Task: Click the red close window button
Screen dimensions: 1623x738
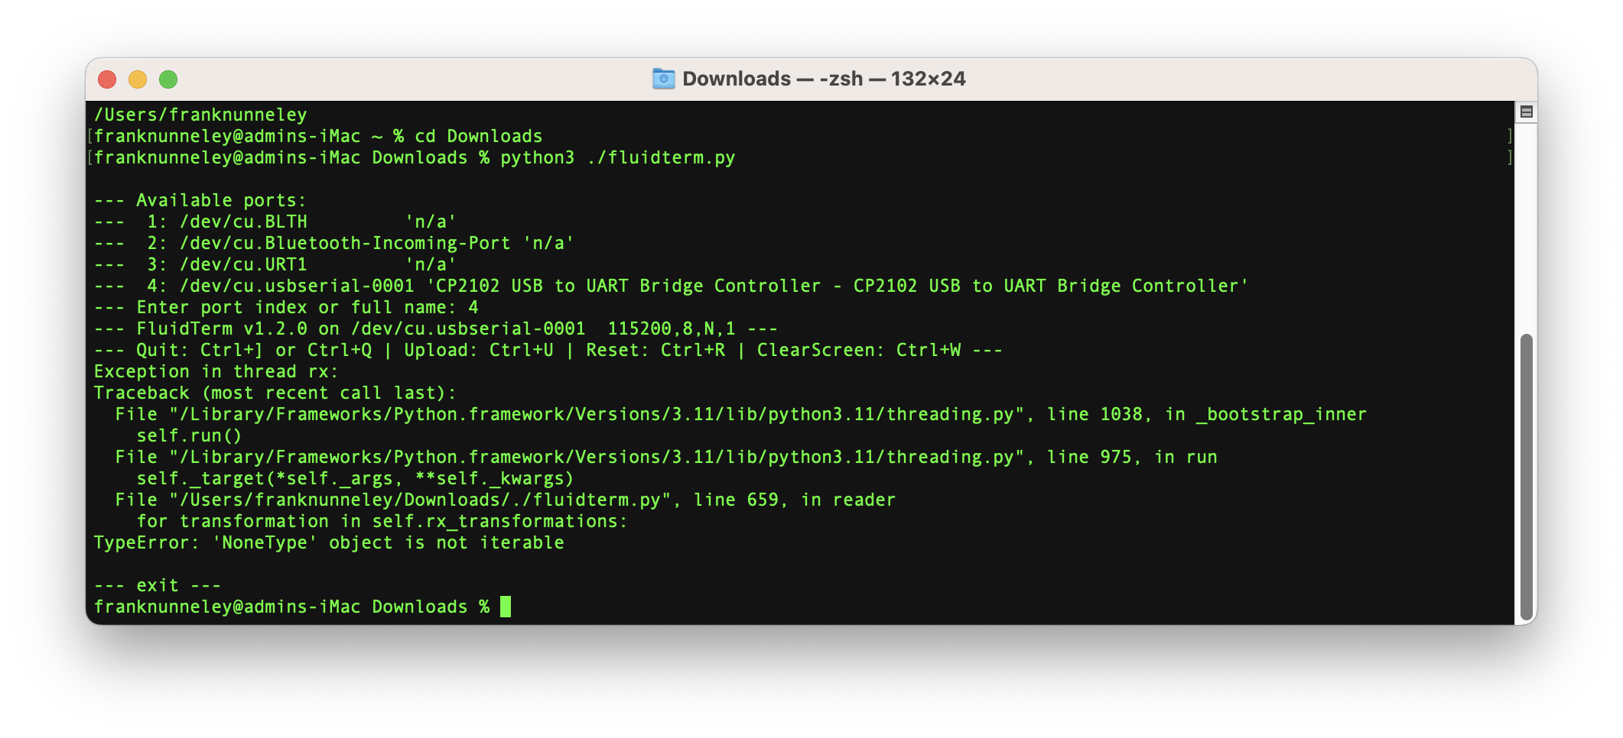Action: (106, 79)
